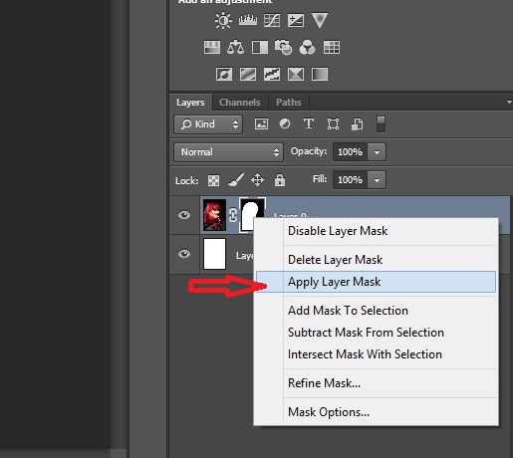
Task: Open the Kind filter dropdown
Action: point(208,124)
